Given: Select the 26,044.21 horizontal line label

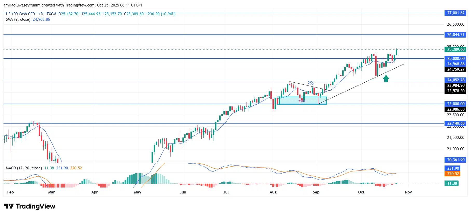Looking at the screenshot, I should point(455,35).
